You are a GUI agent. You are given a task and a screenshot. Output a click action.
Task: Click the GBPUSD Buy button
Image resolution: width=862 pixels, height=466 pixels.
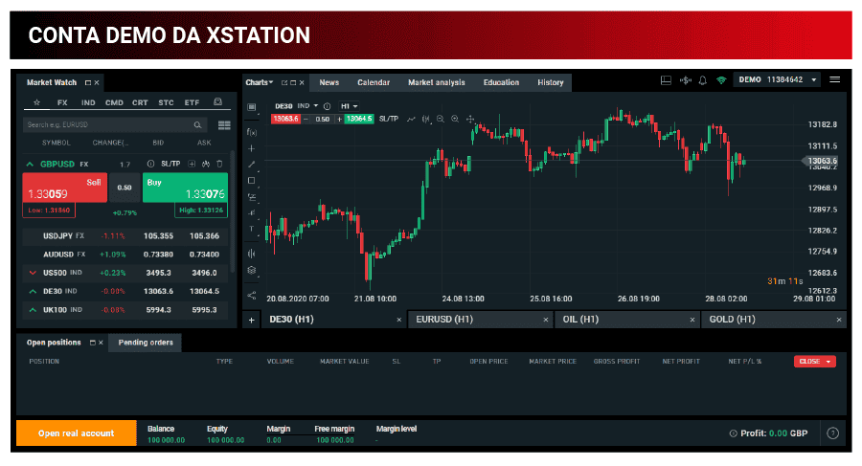pos(185,188)
